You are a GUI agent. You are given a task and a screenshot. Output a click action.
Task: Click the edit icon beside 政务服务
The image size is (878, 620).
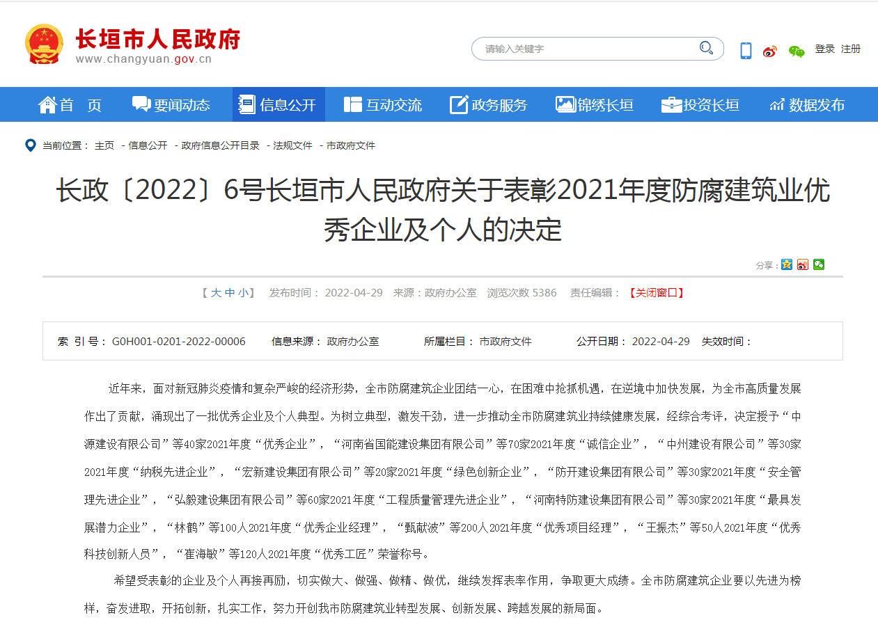click(459, 104)
